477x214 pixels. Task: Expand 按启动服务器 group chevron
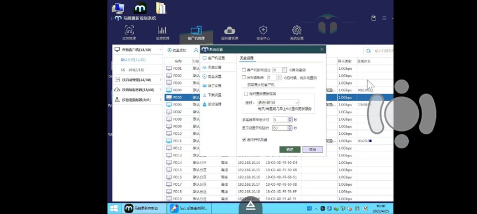pyautogui.click(x=160, y=90)
